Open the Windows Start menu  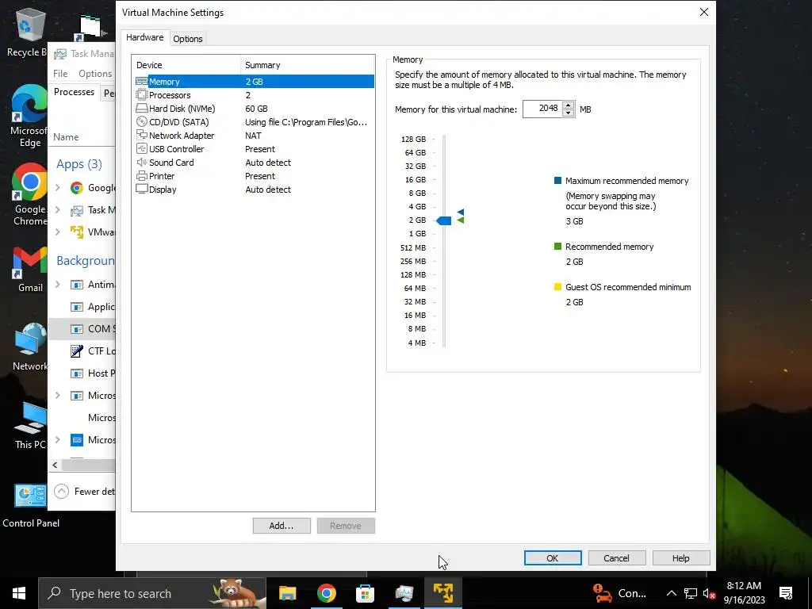(x=19, y=593)
